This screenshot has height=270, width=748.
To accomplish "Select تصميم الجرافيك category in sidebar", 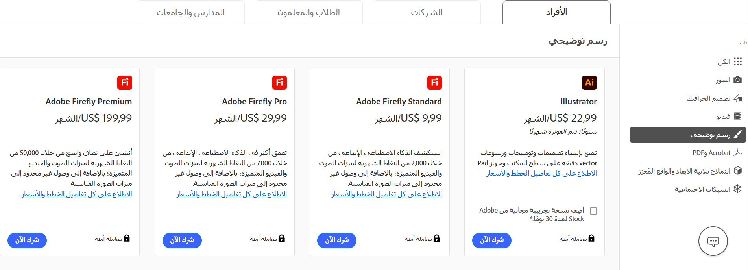I will click(x=708, y=98).
